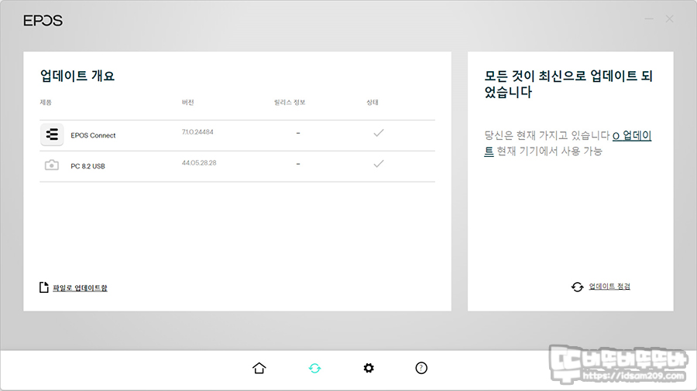Click the '버전' column header
Viewport: 697px width, 391px height.
click(188, 103)
